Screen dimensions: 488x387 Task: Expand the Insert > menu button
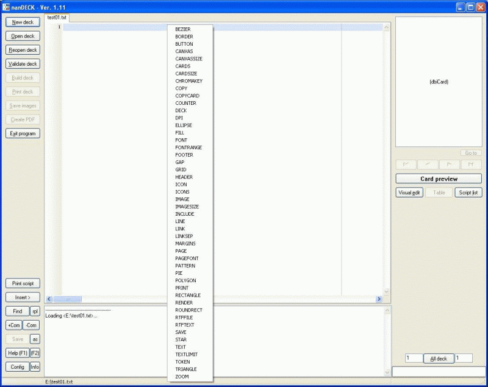[23, 297]
